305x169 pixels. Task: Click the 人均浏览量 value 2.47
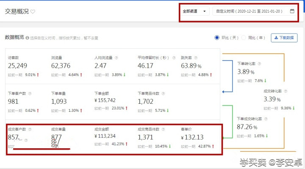100,66
